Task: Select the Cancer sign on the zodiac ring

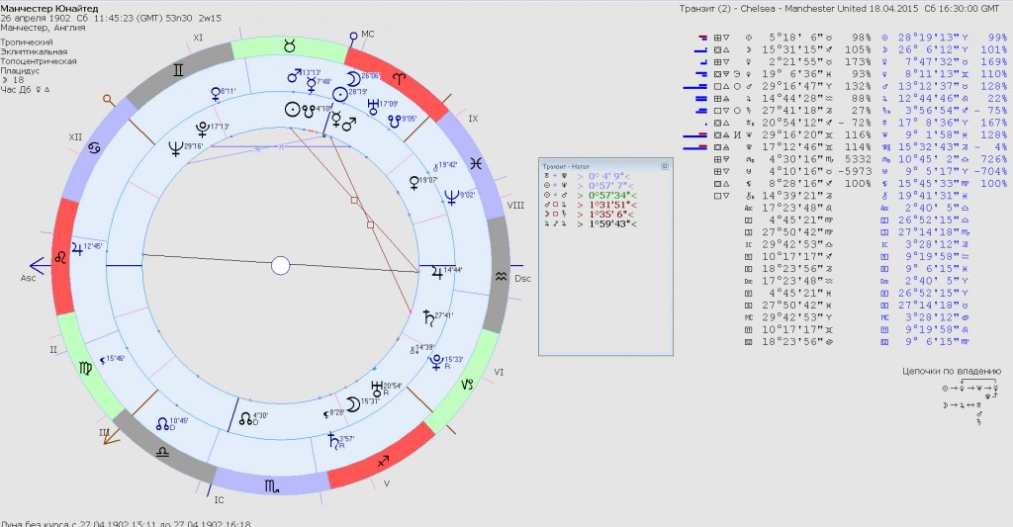Action: click(94, 148)
